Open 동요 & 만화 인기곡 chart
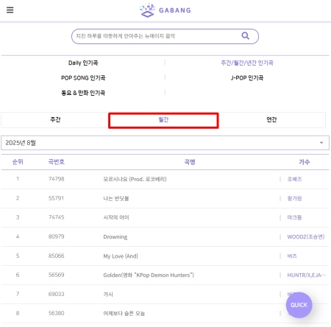 pyautogui.click(x=83, y=93)
